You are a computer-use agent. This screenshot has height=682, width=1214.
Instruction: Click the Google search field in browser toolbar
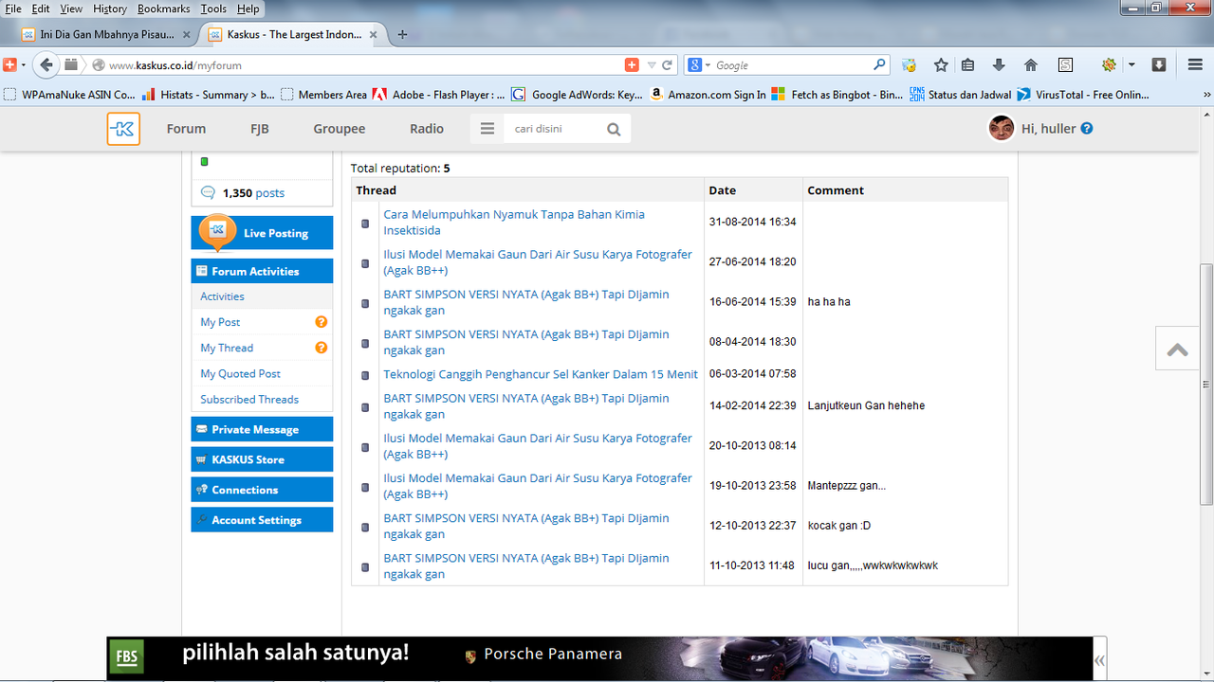coord(792,65)
